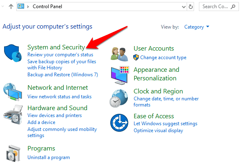Open System and Security category
The width and height of the screenshot is (241, 166).
tap(56, 47)
